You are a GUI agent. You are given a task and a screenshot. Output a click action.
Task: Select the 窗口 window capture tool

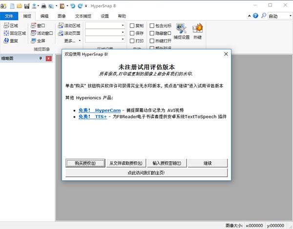click(38, 25)
